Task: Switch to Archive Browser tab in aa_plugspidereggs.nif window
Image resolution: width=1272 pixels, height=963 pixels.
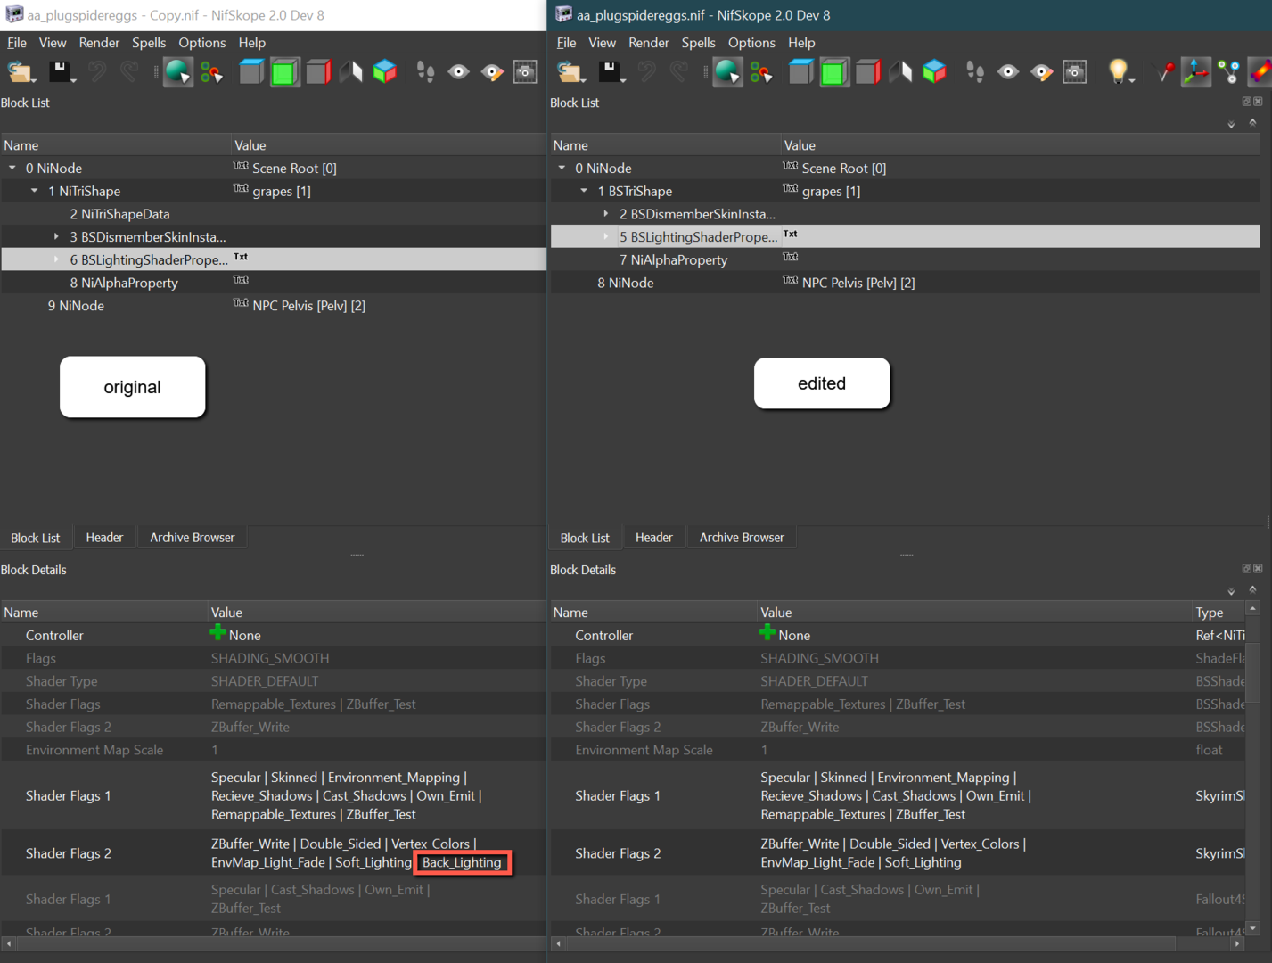Action: pos(742,538)
